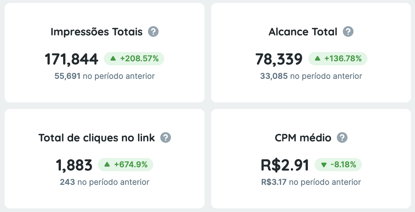Viewport: 415px width, 212px height.
Task: Click "243 no período anterior" text
Action: click(104, 182)
